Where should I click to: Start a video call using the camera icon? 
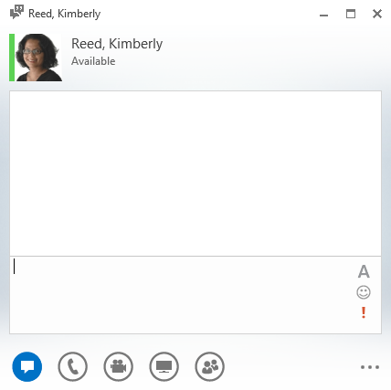click(x=119, y=366)
